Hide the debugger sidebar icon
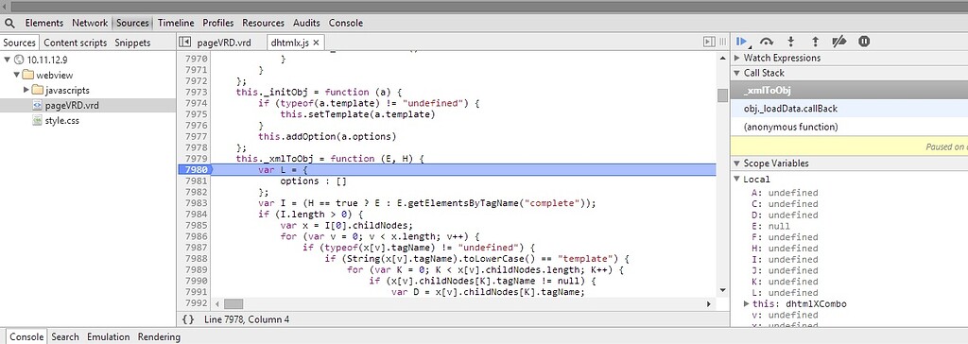Image resolution: width=968 pixels, height=344 pixels. point(709,42)
